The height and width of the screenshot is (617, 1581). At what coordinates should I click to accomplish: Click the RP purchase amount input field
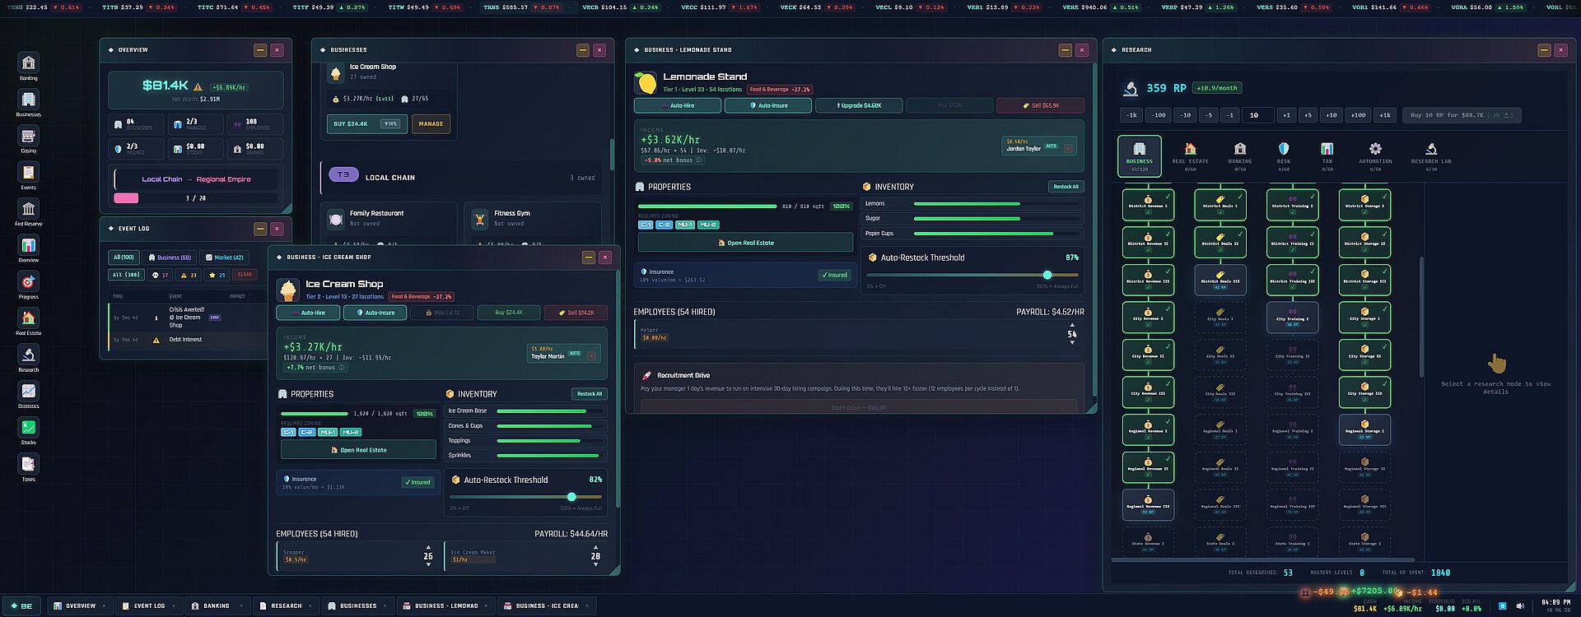tap(1257, 115)
